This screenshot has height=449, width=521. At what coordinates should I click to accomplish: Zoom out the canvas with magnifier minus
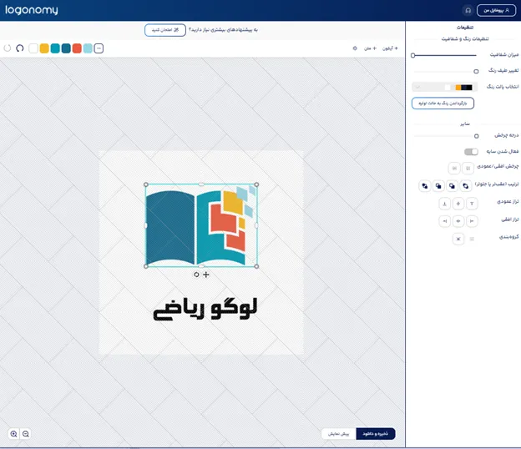click(x=26, y=434)
